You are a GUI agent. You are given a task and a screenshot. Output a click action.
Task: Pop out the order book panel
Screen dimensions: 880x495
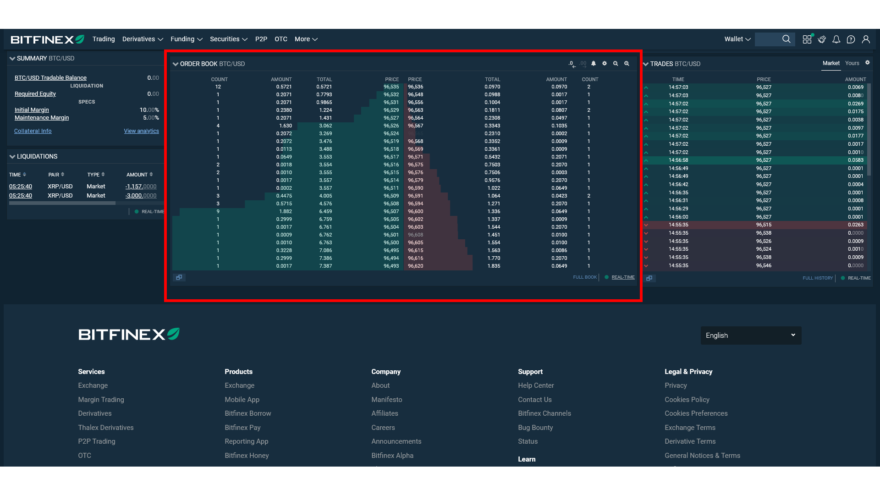179,277
